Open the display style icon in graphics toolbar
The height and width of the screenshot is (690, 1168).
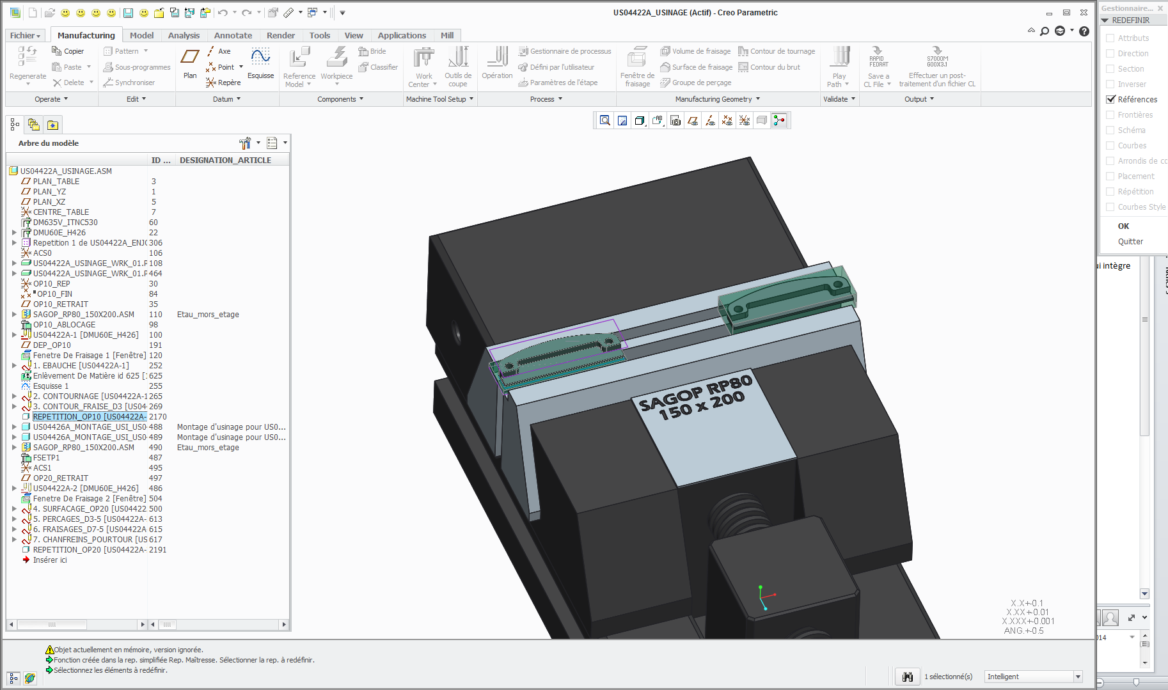[640, 120]
